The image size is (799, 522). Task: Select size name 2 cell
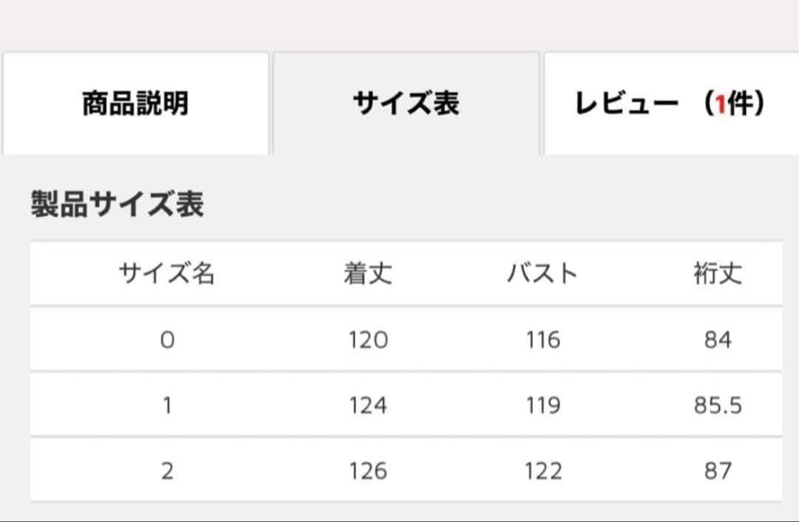click(x=167, y=470)
